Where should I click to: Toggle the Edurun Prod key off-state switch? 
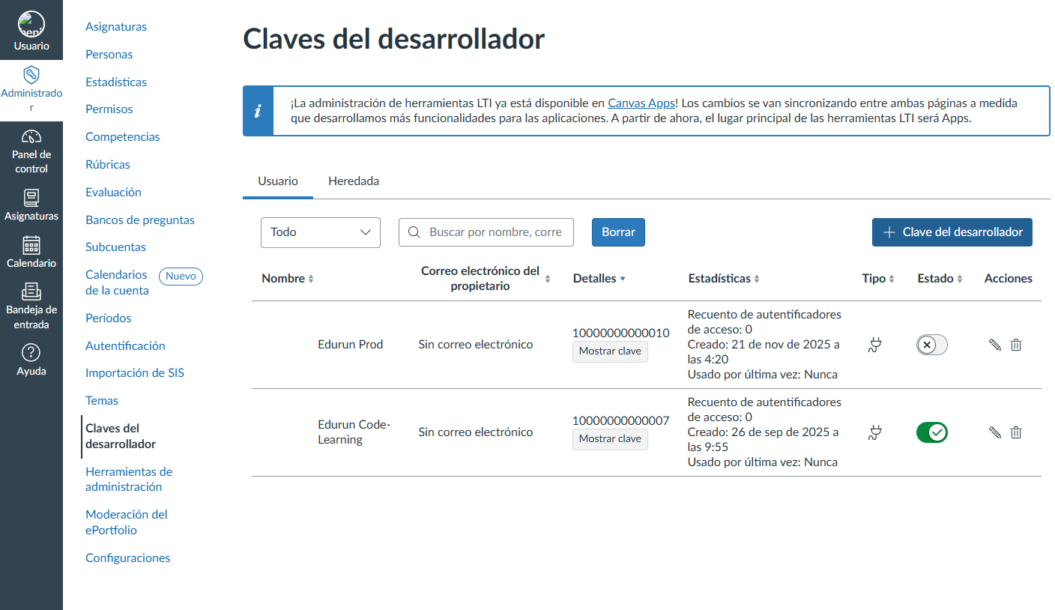(931, 345)
